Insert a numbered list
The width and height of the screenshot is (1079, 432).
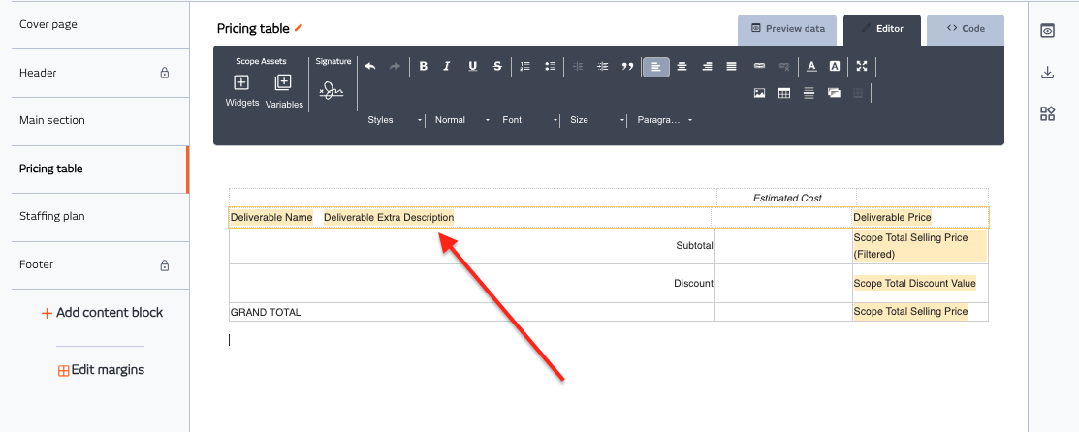tap(525, 66)
